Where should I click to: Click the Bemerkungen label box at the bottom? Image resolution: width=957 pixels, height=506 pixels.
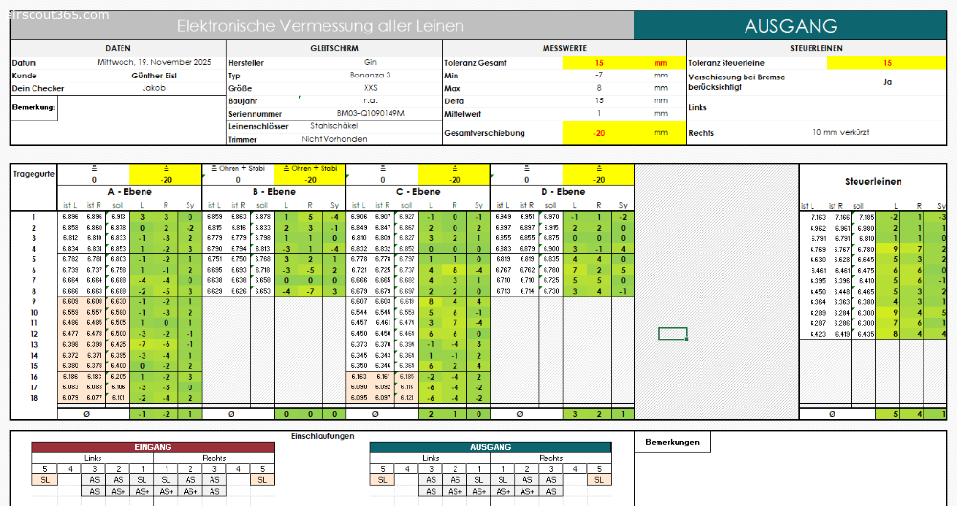click(672, 441)
